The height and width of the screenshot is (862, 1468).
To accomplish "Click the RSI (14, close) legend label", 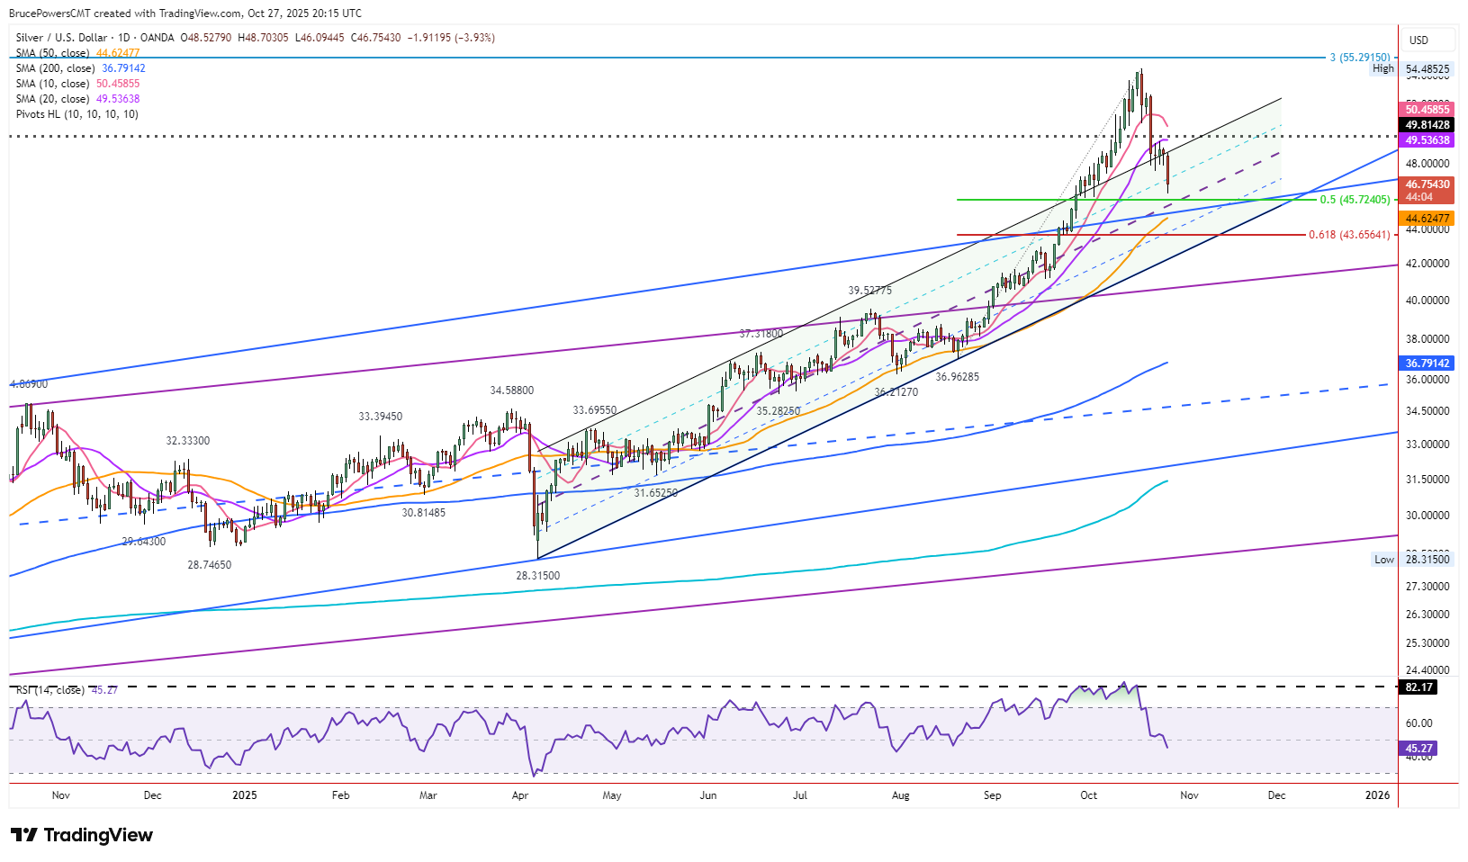I will 50,690.
